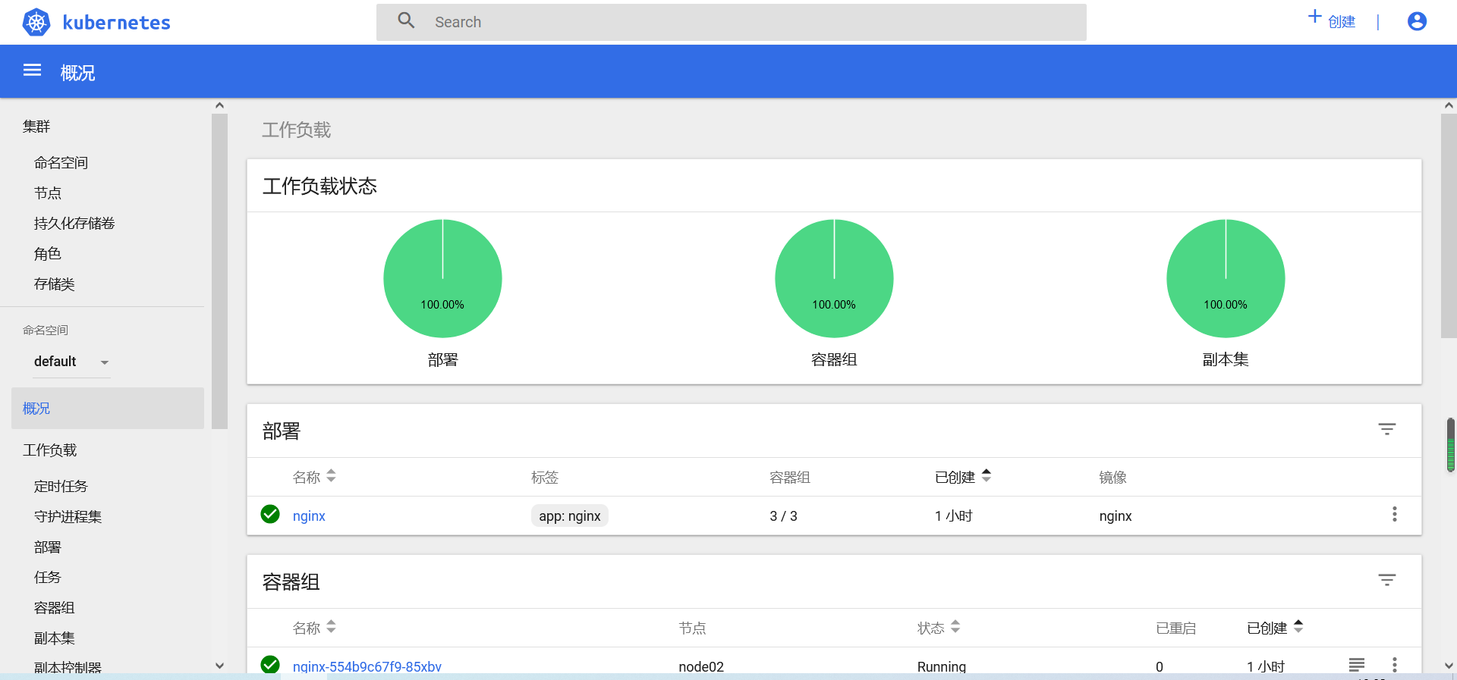Screen dimensions: 1457x680
Task: Toggle the hamburger navigation menu
Action: 32,71
